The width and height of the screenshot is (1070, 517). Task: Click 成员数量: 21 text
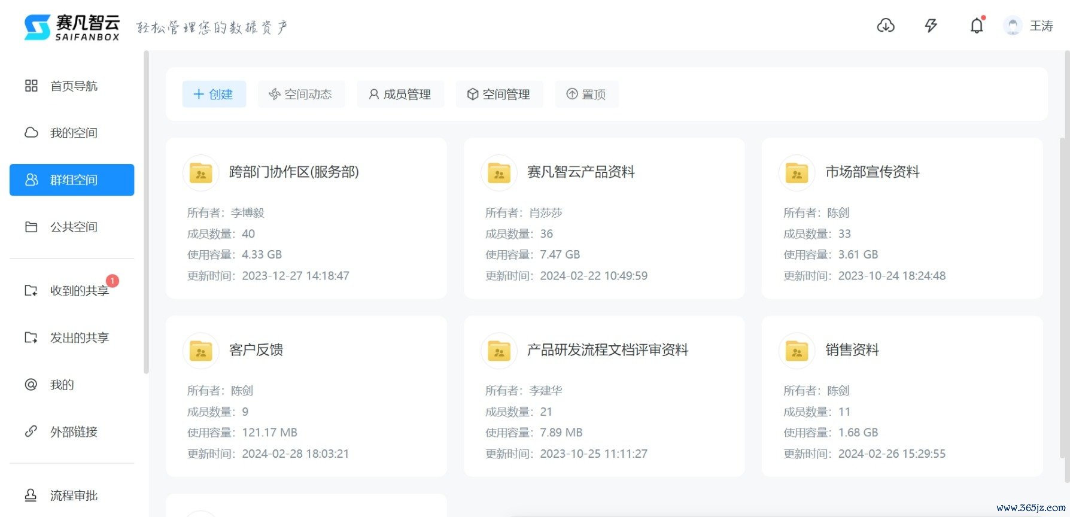(519, 412)
